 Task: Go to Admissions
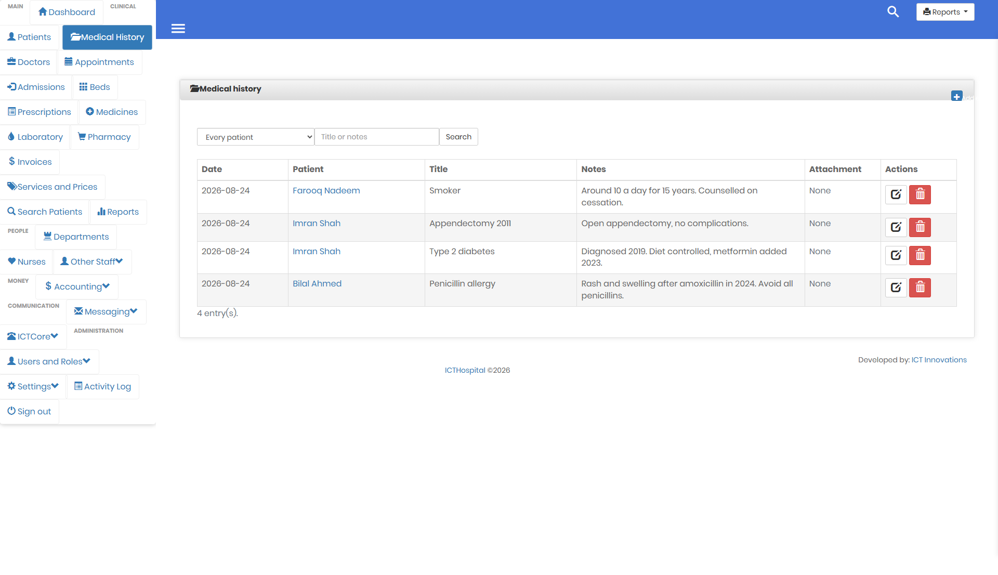tap(36, 87)
